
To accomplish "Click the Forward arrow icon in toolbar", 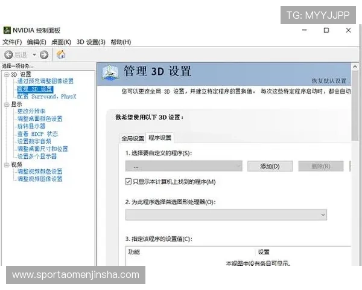I will [x=44, y=55].
